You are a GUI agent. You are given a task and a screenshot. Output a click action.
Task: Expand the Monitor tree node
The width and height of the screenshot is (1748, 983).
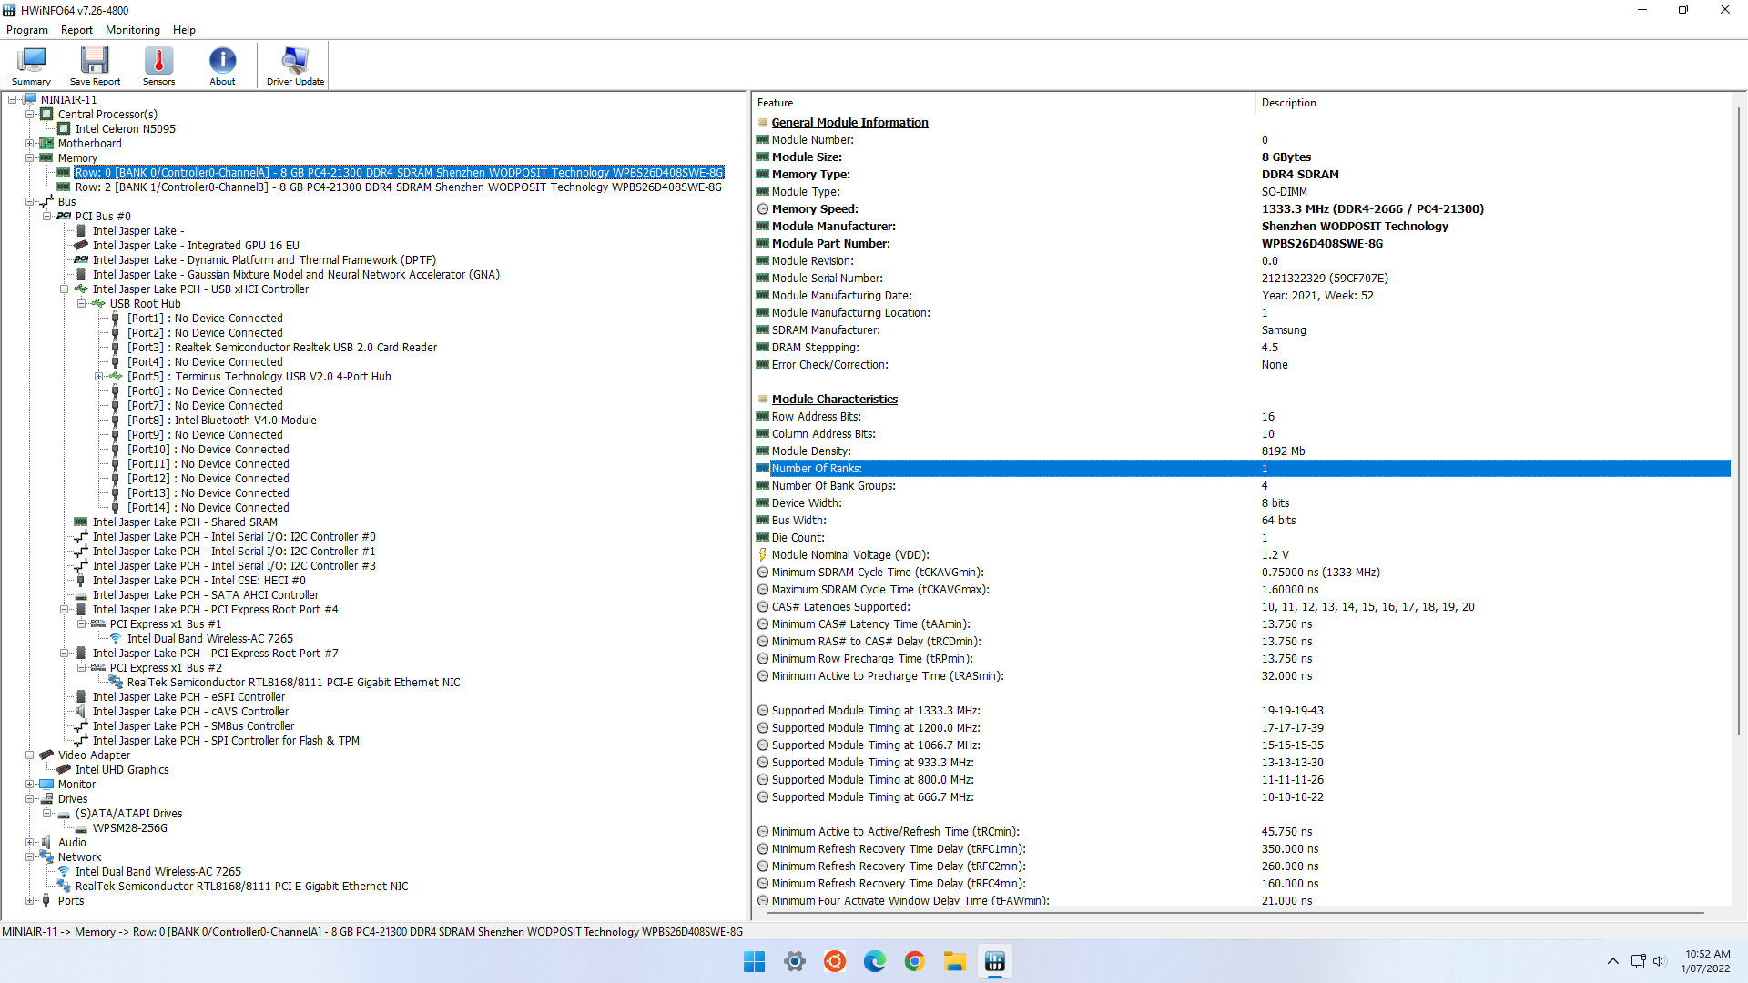[x=30, y=785]
